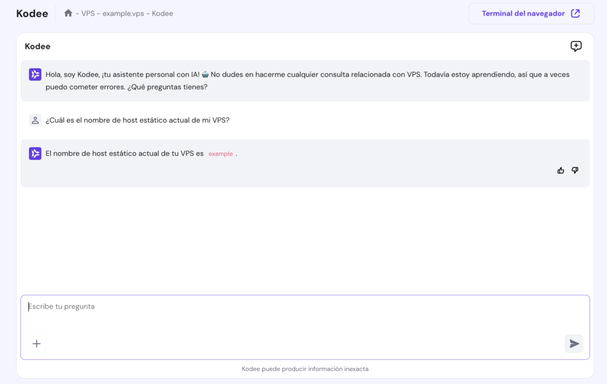Click the home icon in the breadcrumb

tap(68, 12)
